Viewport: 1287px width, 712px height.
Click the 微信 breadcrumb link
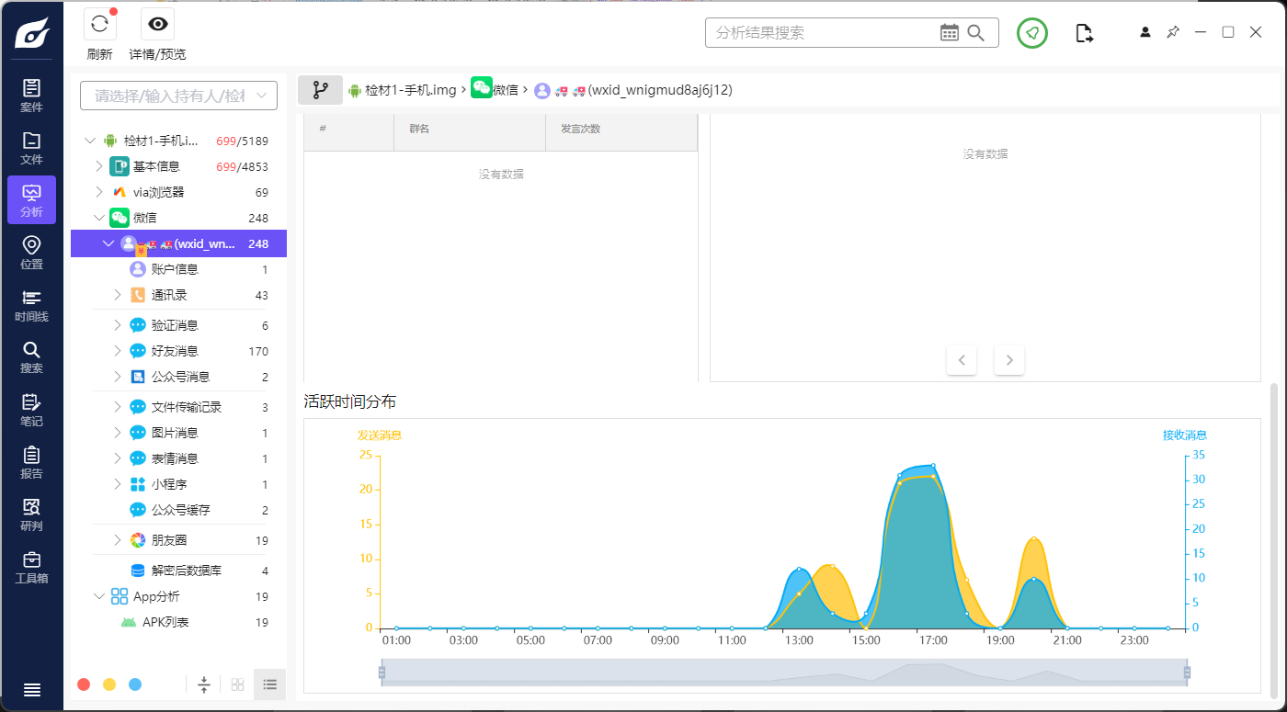pyautogui.click(x=505, y=90)
